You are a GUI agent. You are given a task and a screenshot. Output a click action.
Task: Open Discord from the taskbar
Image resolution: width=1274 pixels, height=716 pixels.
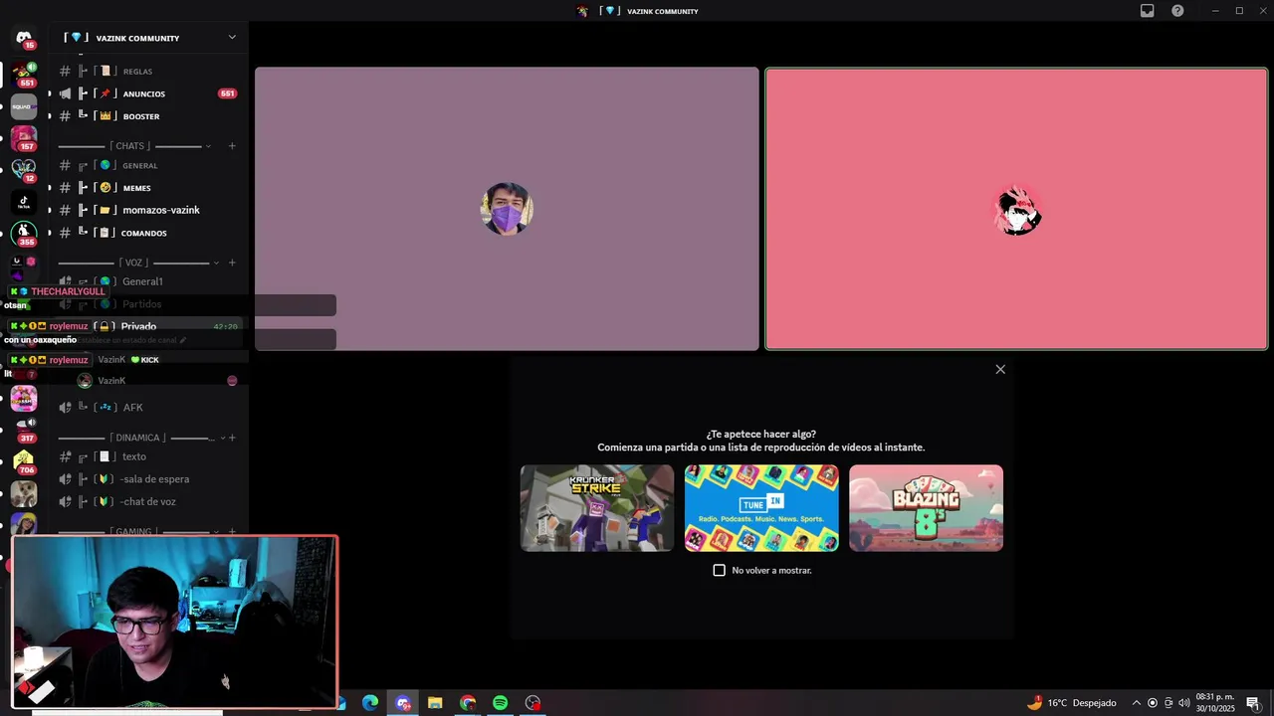pos(403,703)
